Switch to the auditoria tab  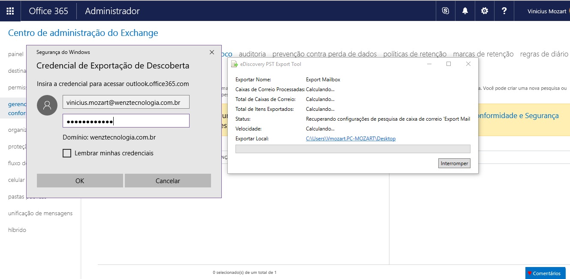252,54
